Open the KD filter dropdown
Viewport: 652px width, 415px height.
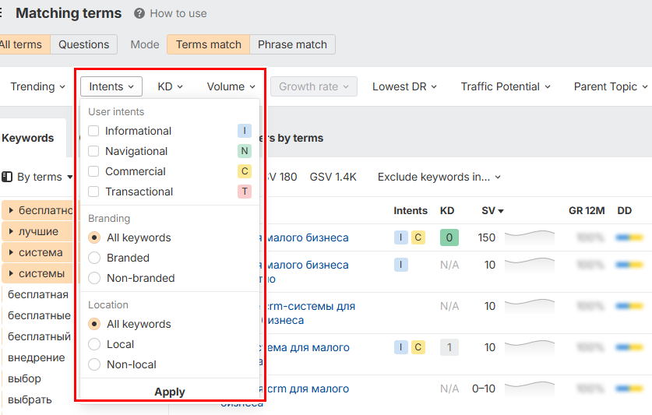tap(170, 86)
